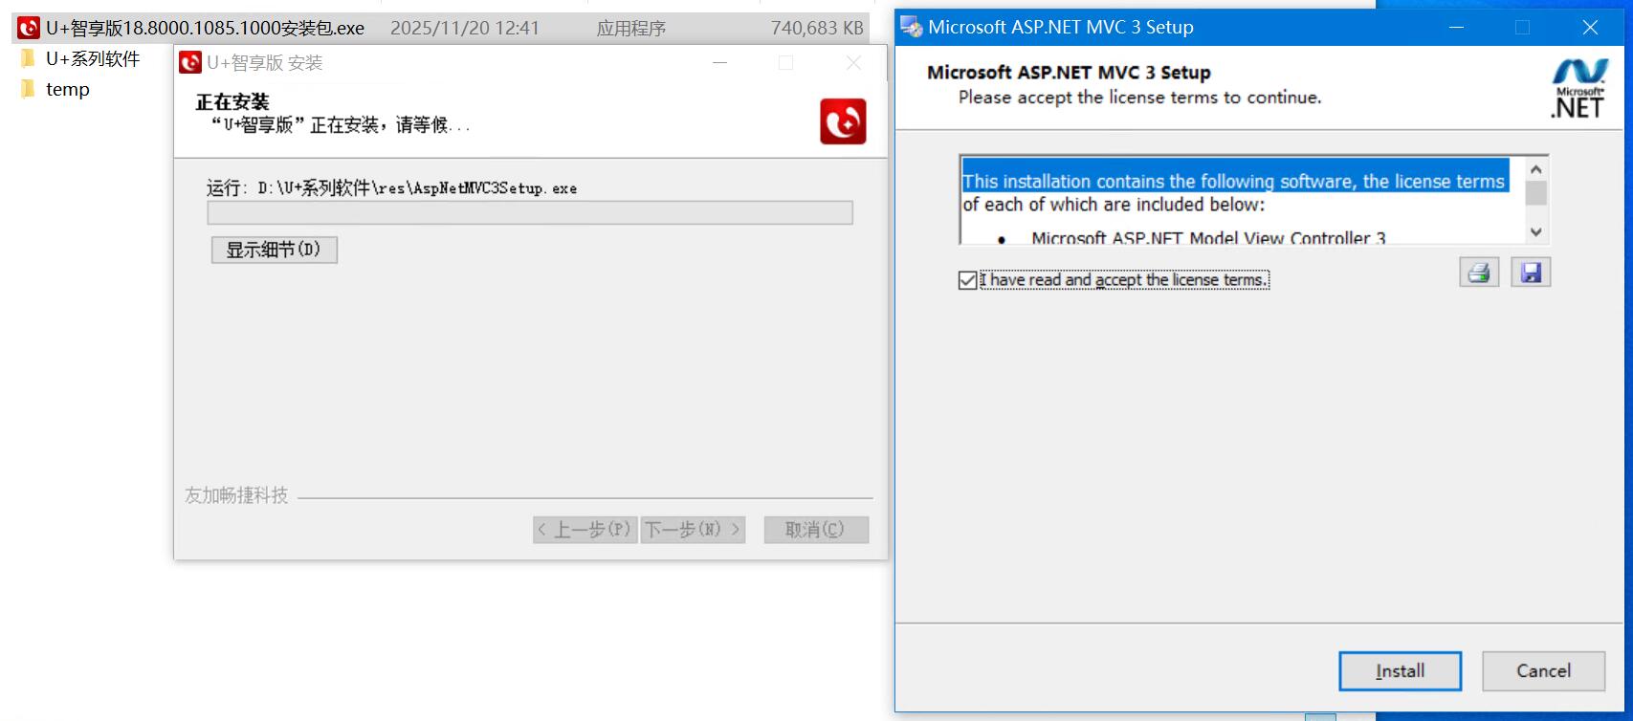Click the license text scrollbar thumb
This screenshot has width=1633, height=721.
pyautogui.click(x=1535, y=193)
